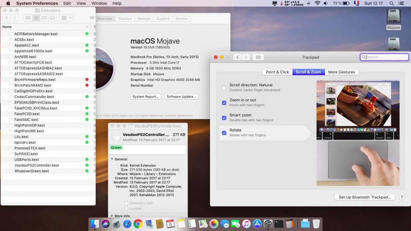Disable the Smart zoom checkbox
Image resolution: width=411 pixels, height=231 pixels.
[224, 118]
